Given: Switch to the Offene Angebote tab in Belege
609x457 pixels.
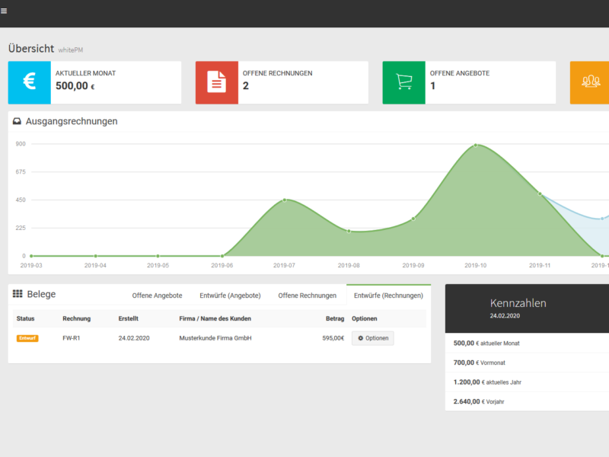Looking at the screenshot, I should pos(157,296).
